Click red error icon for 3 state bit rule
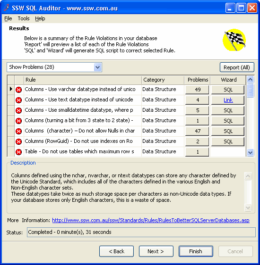This screenshot has width=260, height=265. pyautogui.click(x=18, y=121)
